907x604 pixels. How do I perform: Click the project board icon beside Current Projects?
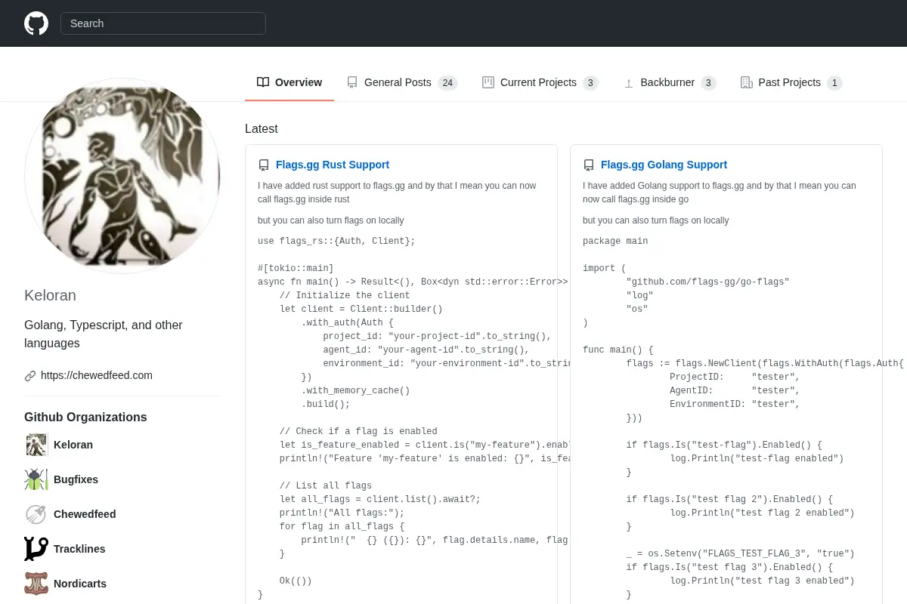click(x=488, y=82)
